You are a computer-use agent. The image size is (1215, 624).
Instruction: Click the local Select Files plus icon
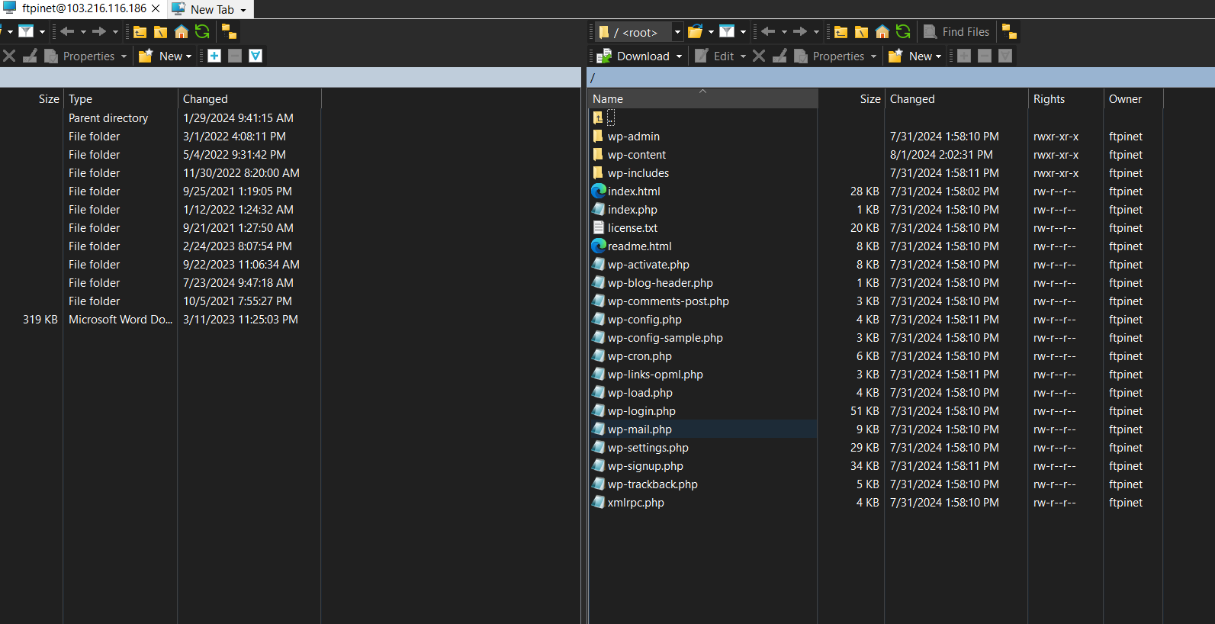(x=214, y=56)
